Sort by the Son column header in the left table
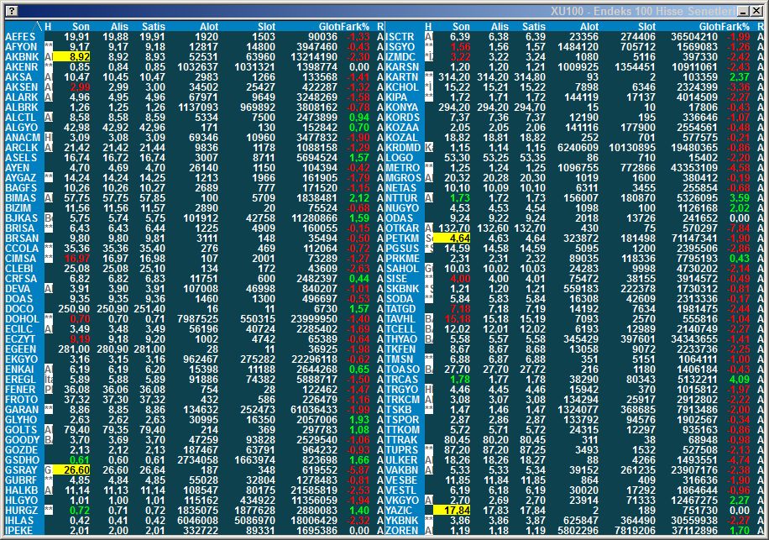The height and width of the screenshot is (540, 769). tap(81, 27)
